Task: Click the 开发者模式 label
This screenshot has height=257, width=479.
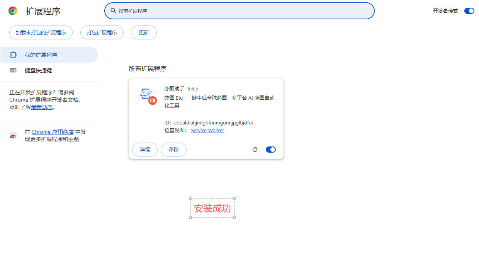Action: pos(445,11)
